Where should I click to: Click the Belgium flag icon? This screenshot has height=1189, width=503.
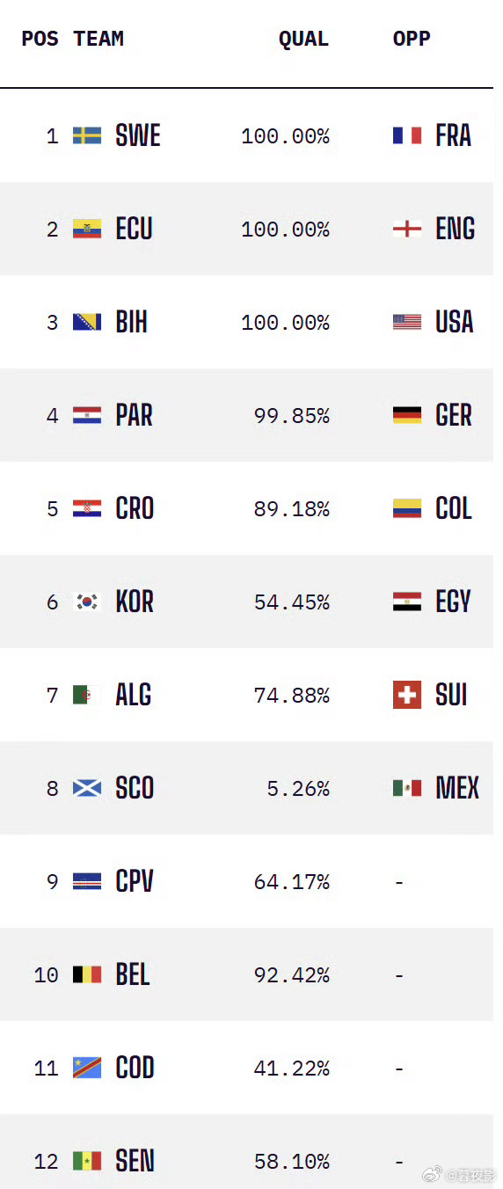pos(87,974)
